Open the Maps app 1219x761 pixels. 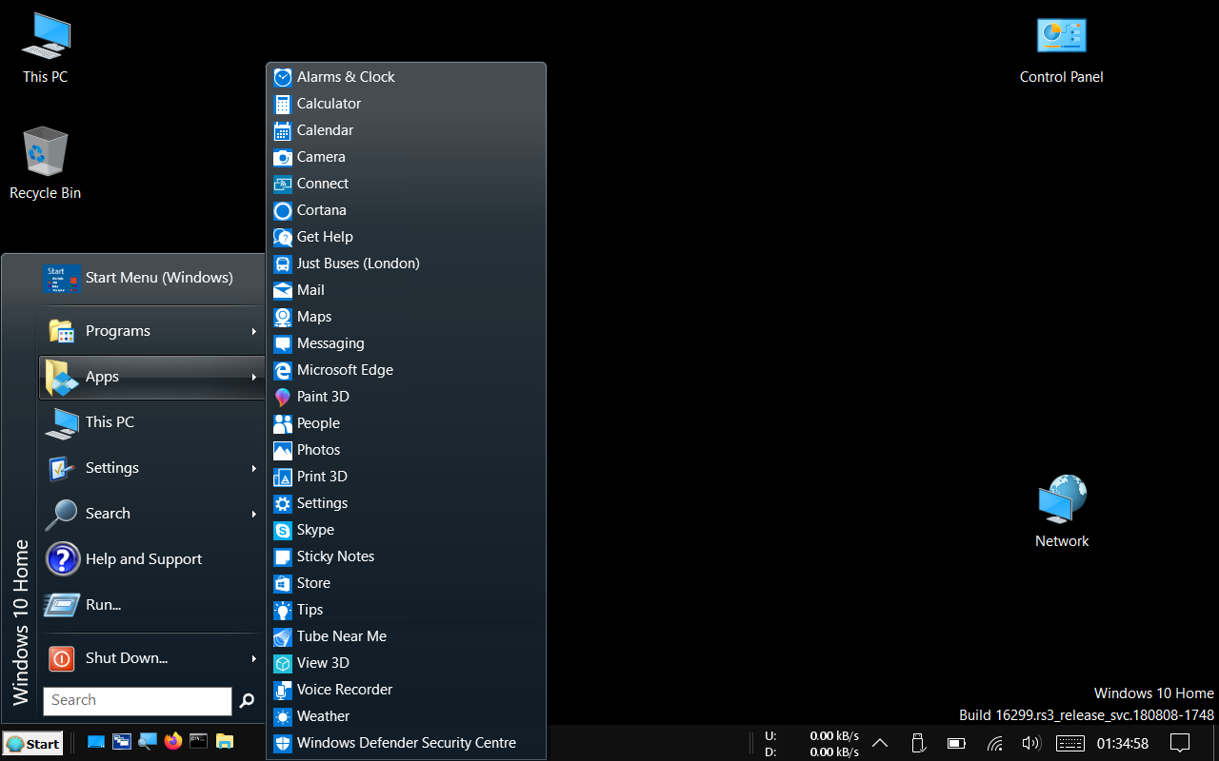point(406,317)
